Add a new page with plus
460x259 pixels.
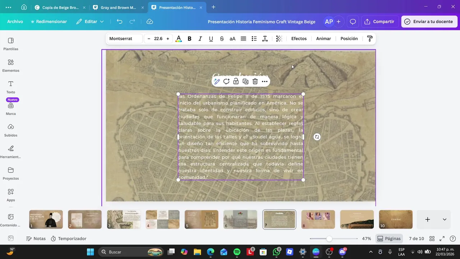(428, 219)
